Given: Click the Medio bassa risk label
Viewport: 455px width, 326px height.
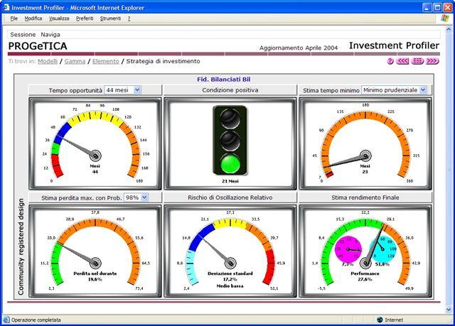Looking at the screenshot, I should point(230,286).
